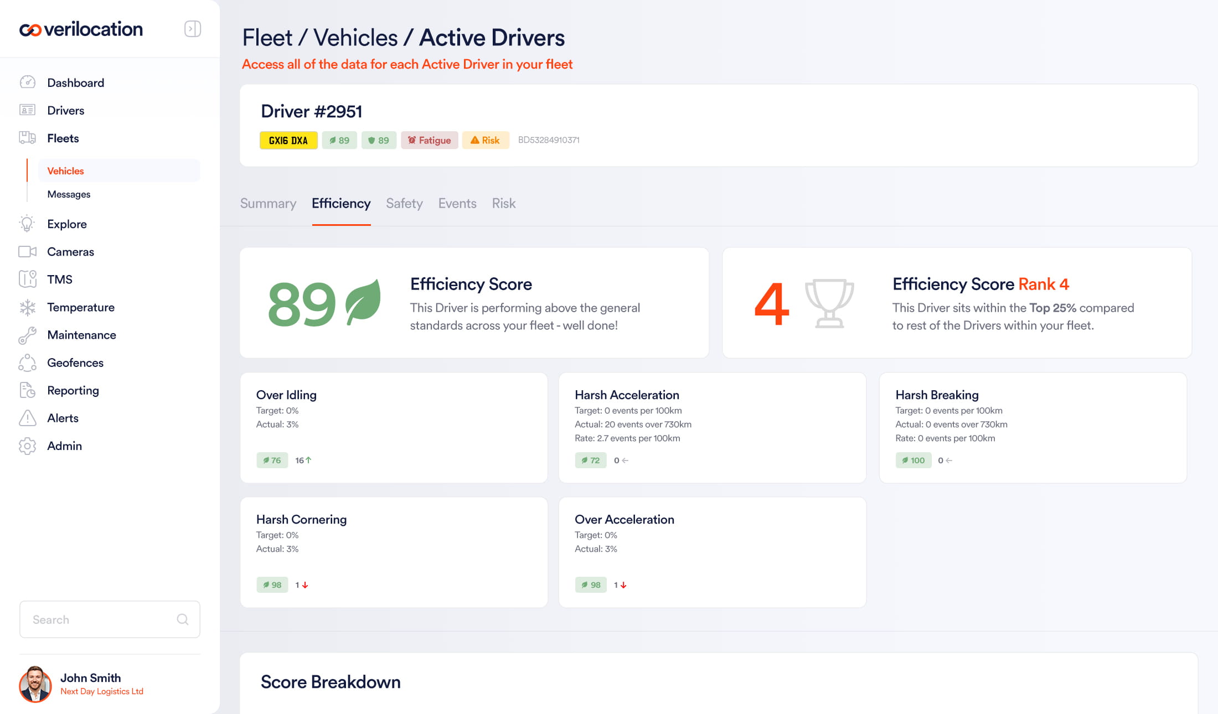1218x714 pixels.
Task: Switch to the Safety tab
Action: (x=404, y=203)
